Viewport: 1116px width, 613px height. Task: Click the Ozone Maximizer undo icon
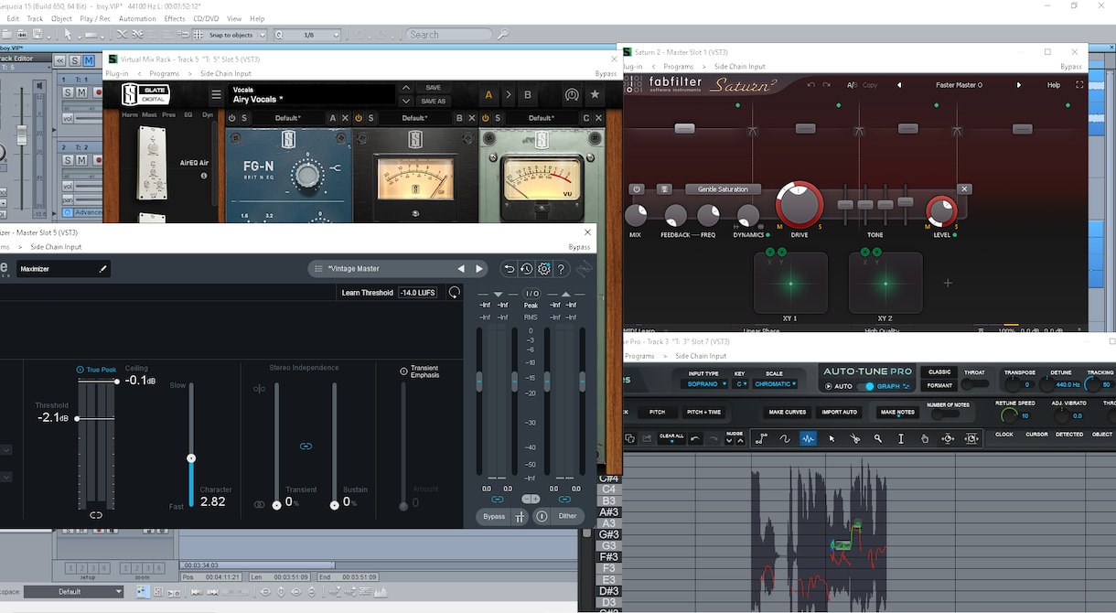(510, 269)
